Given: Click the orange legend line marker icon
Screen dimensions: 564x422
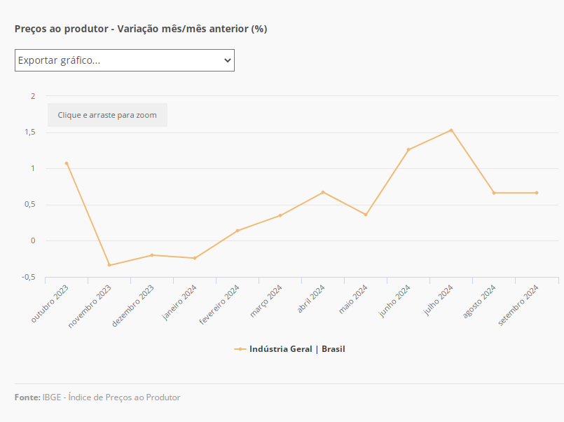Looking at the screenshot, I should click(240, 349).
